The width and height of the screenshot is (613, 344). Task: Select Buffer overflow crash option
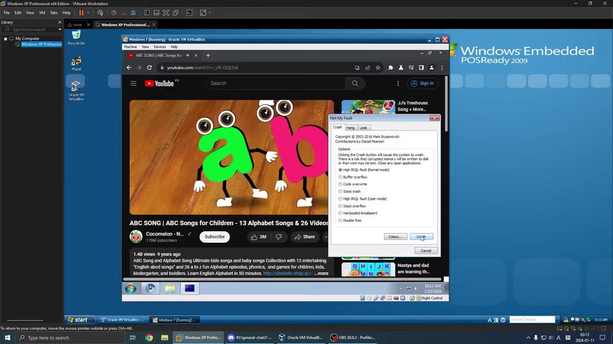[x=353, y=177]
